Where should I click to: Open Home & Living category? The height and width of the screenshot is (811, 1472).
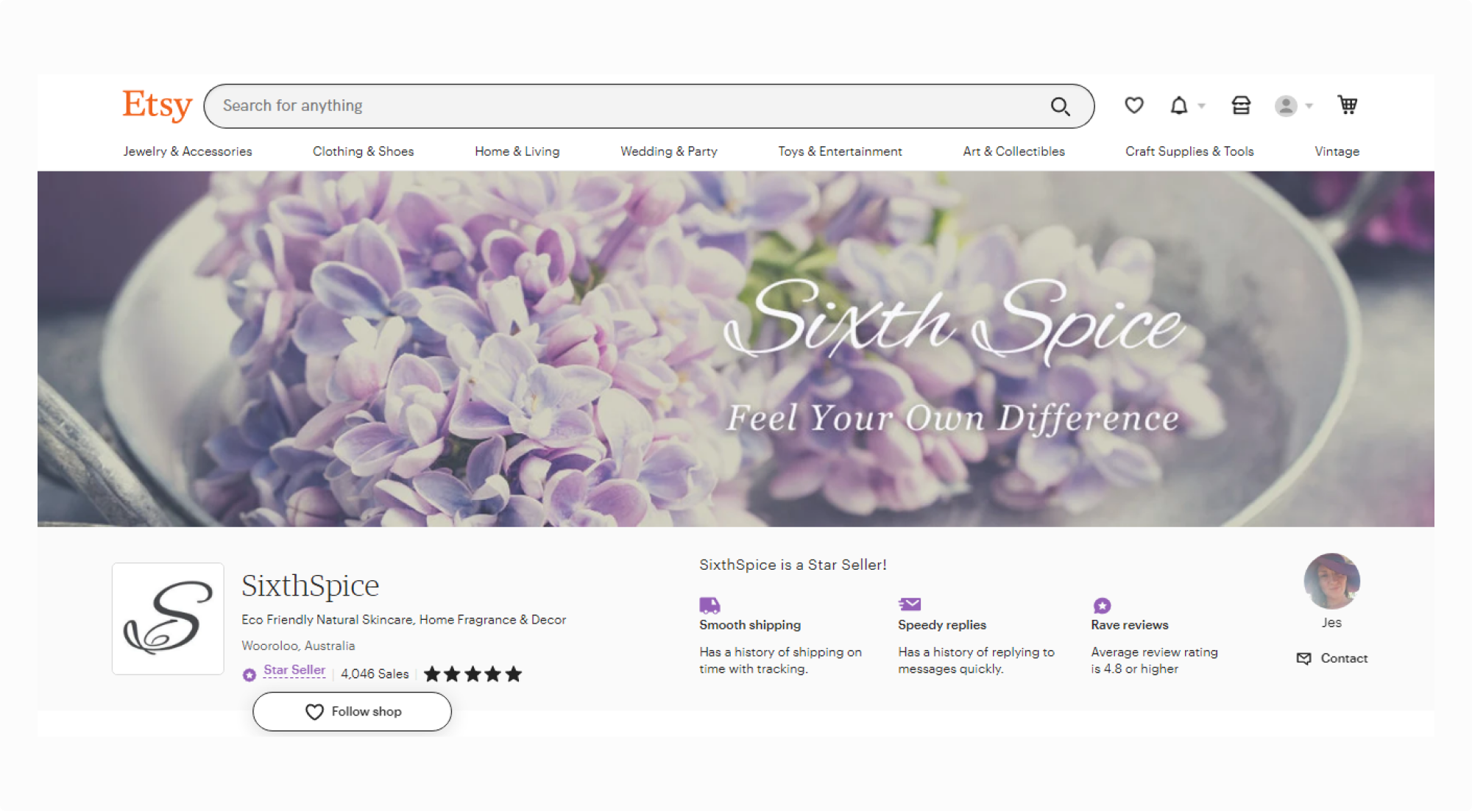click(x=517, y=151)
